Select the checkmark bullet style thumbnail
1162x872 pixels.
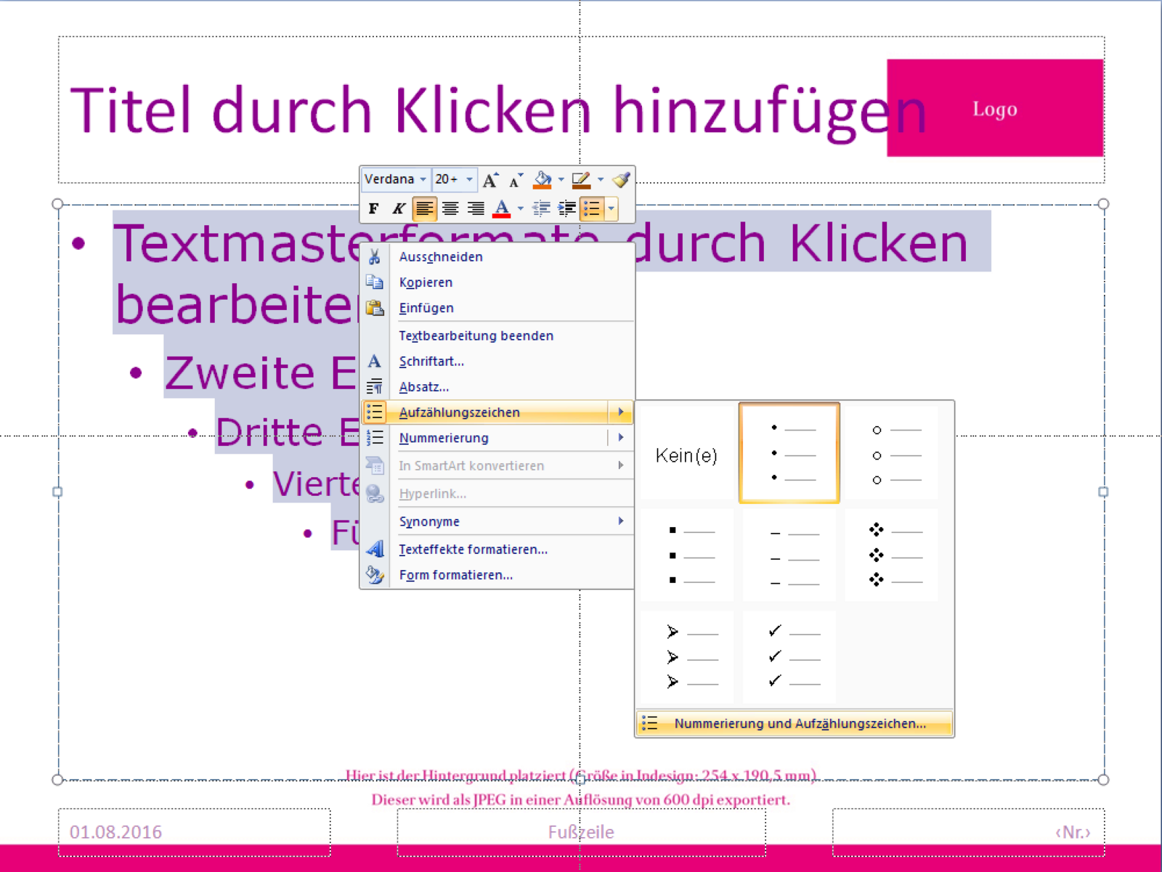click(x=789, y=657)
